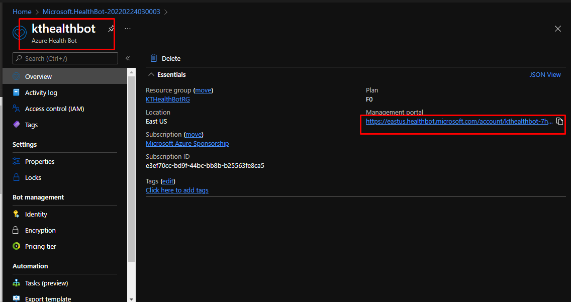Collapse the Essentials section
This screenshot has width=571, height=302.
tap(151, 75)
